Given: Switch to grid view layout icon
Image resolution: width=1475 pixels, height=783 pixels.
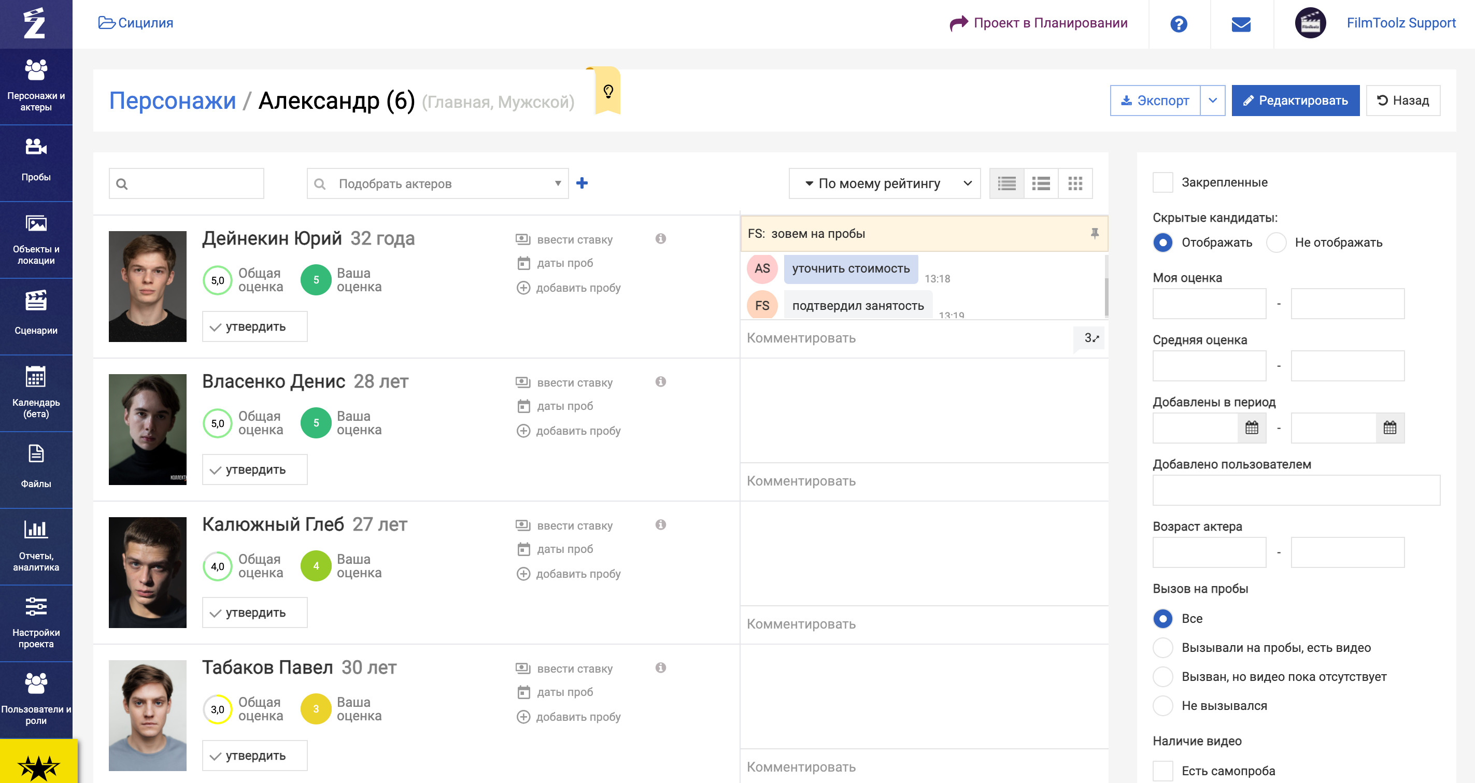Looking at the screenshot, I should [x=1075, y=183].
